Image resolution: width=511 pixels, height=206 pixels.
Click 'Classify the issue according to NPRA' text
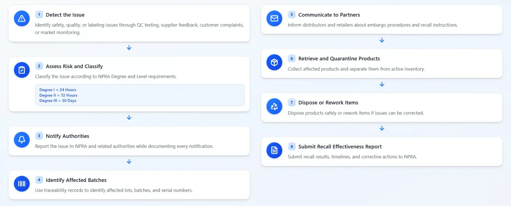coord(106,77)
